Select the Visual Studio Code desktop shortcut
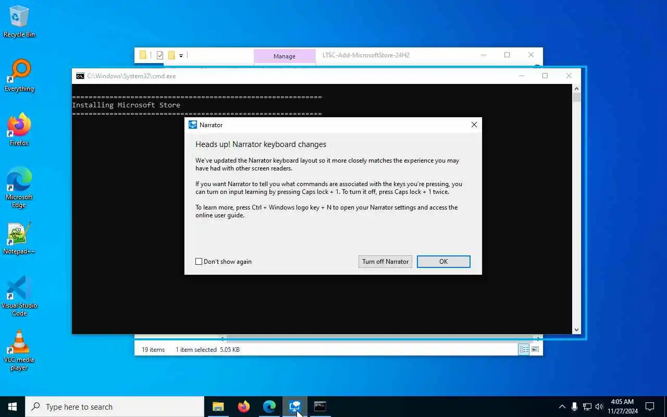The width and height of the screenshot is (667, 417). [19, 296]
